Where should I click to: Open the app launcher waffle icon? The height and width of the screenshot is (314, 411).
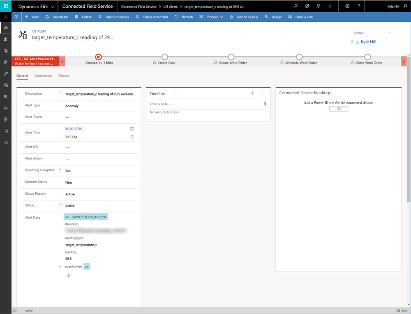point(5,6)
